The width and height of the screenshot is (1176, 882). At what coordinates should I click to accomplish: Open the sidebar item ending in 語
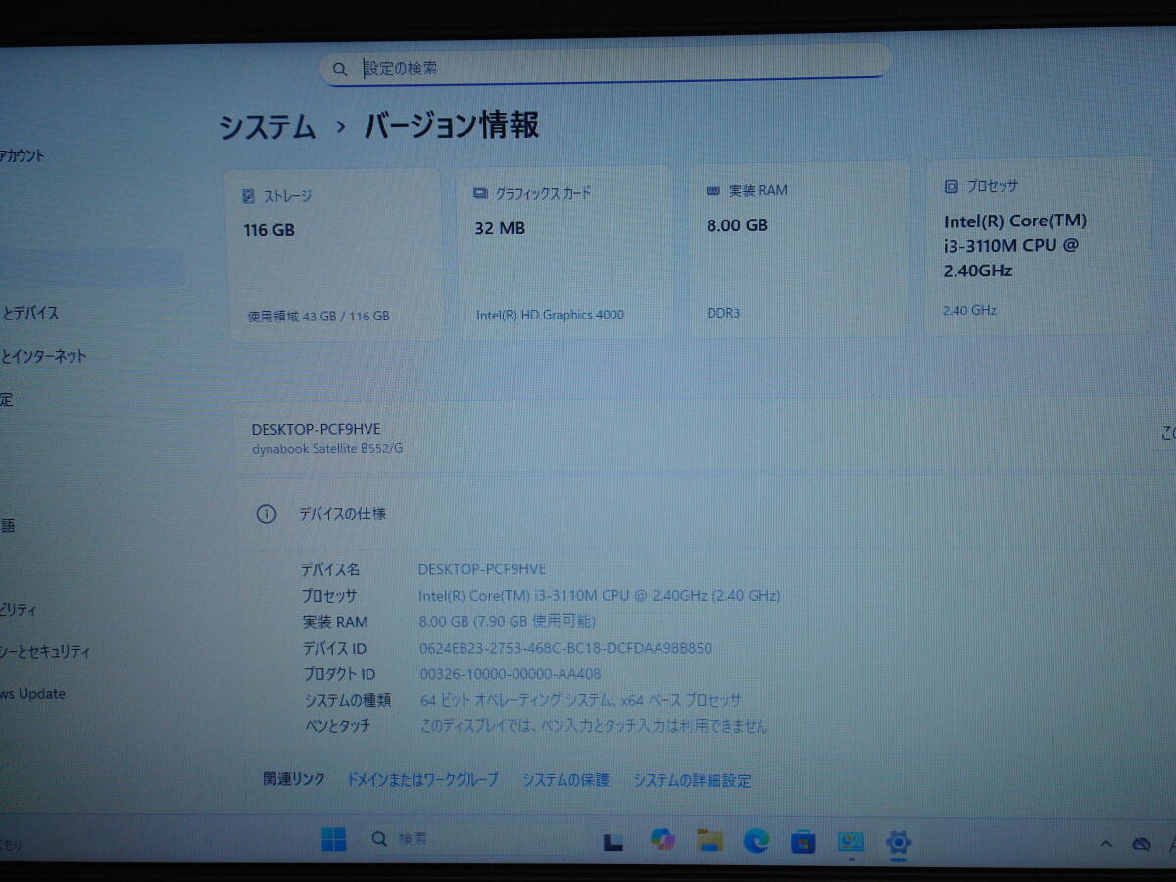pyautogui.click(x=7, y=526)
